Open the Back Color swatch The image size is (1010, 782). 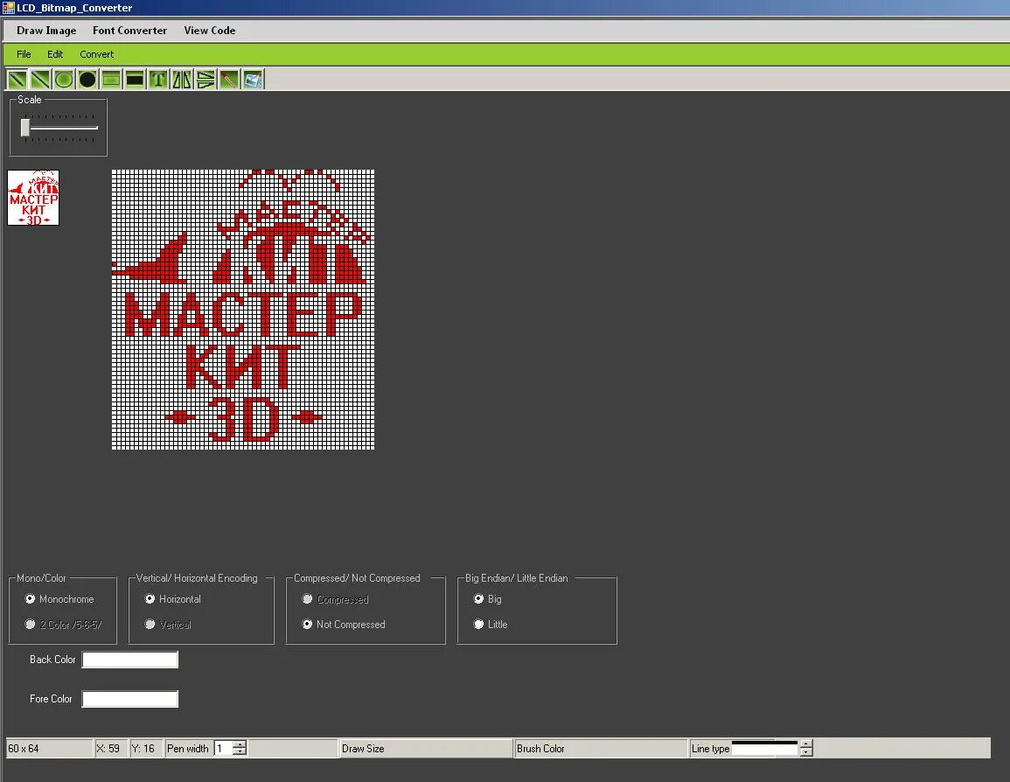(130, 660)
